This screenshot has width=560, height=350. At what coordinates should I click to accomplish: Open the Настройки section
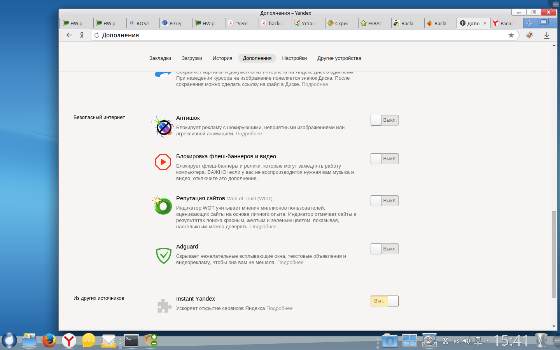294,58
